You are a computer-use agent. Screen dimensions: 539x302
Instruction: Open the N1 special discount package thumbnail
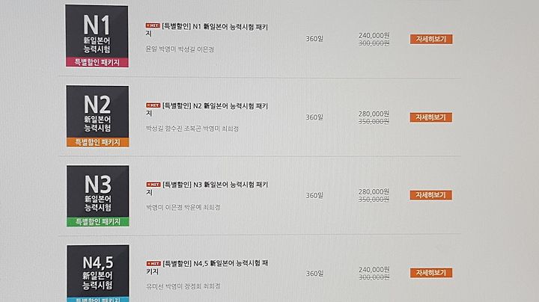point(97,36)
